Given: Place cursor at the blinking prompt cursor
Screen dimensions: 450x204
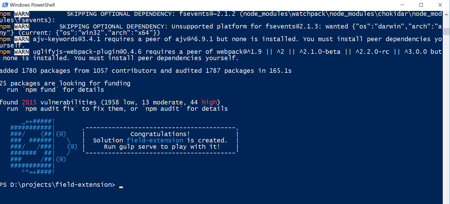Looking at the screenshot, I should pyautogui.click(x=121, y=187).
